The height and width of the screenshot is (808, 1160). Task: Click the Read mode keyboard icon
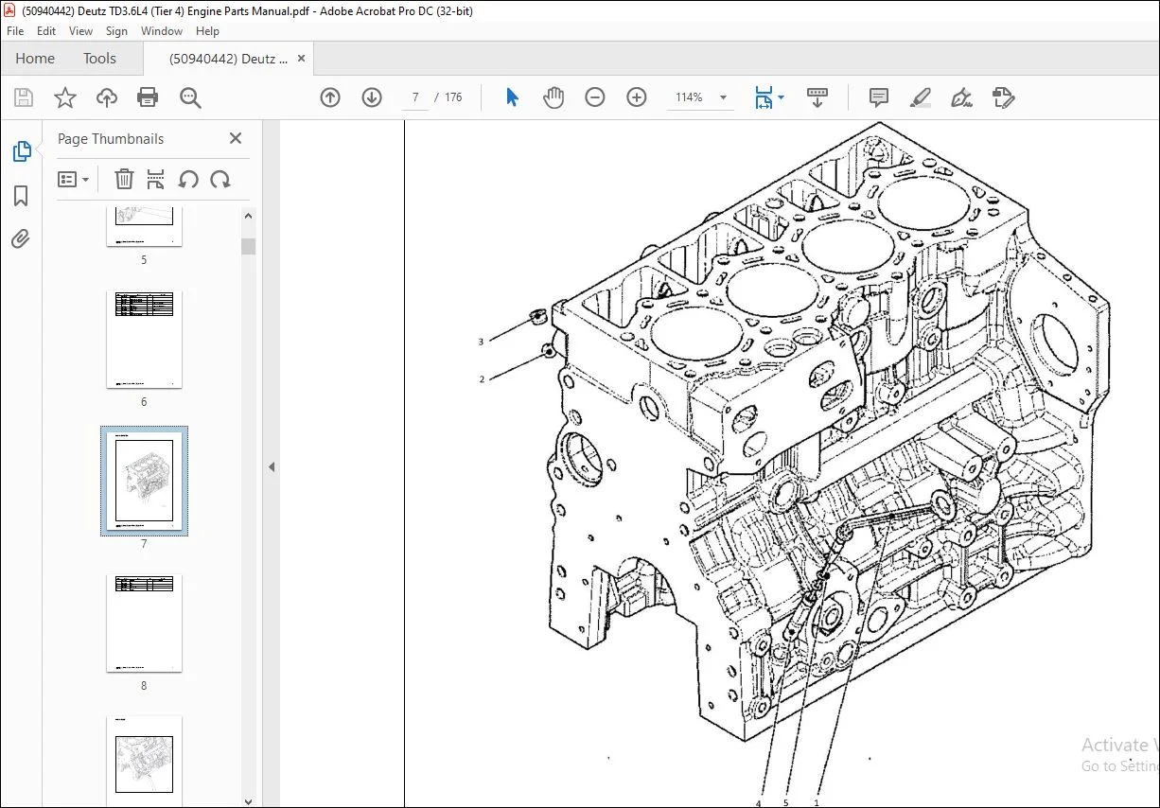coord(817,97)
